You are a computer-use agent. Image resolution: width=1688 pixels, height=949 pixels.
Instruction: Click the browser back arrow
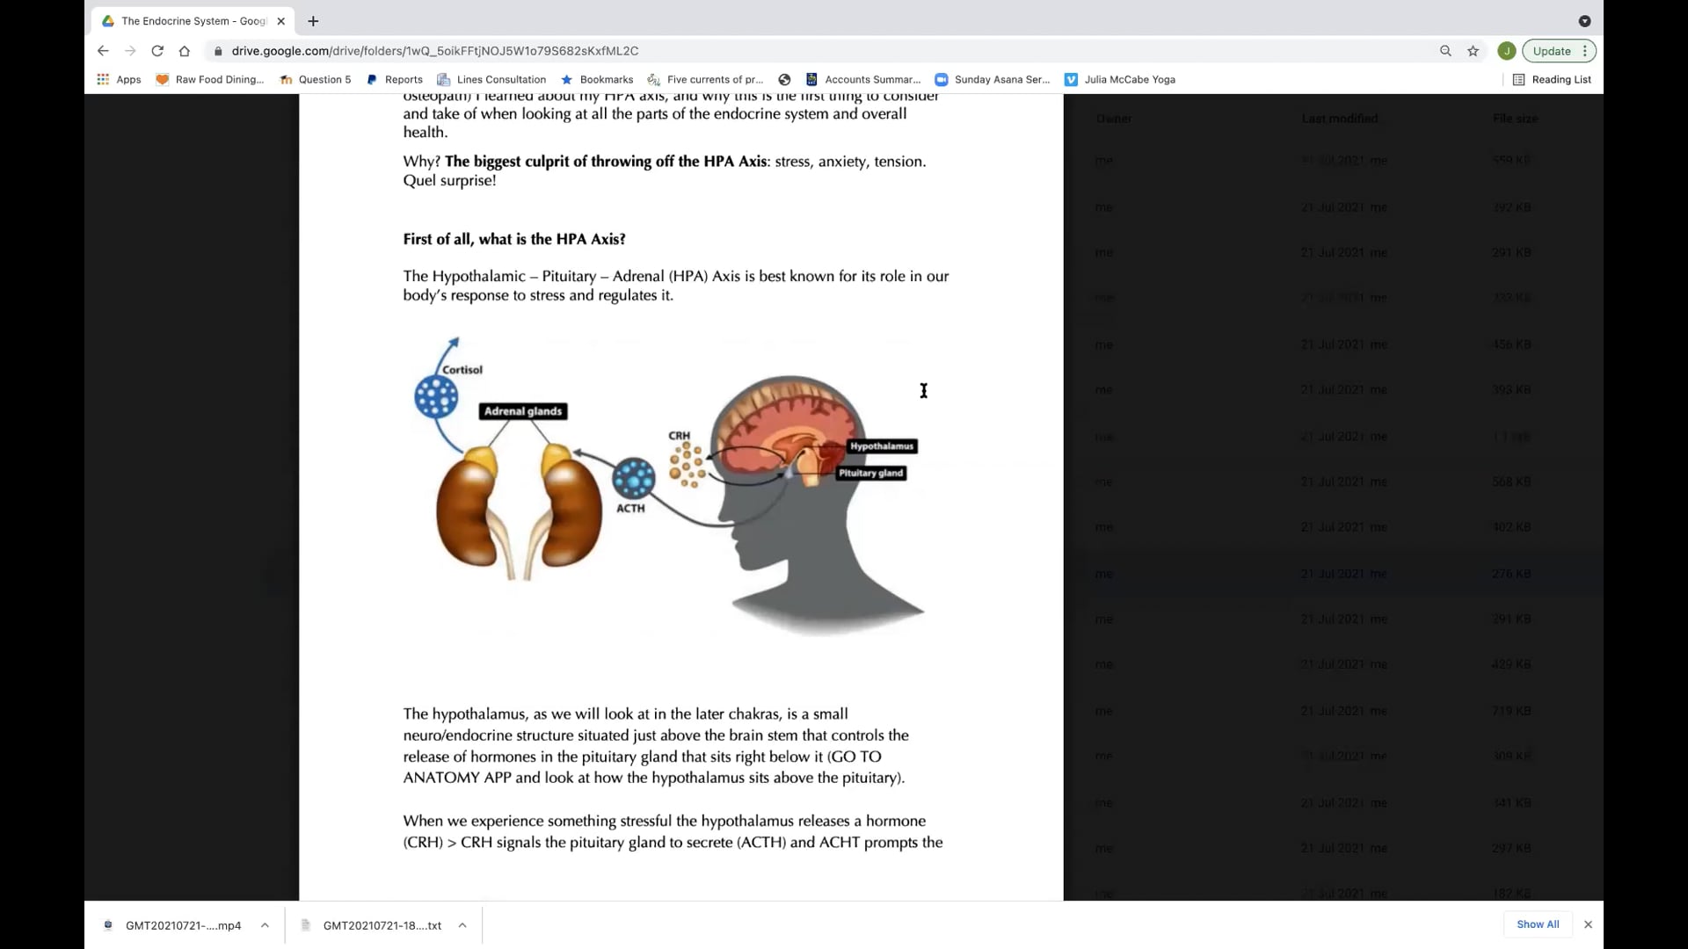coord(103,51)
